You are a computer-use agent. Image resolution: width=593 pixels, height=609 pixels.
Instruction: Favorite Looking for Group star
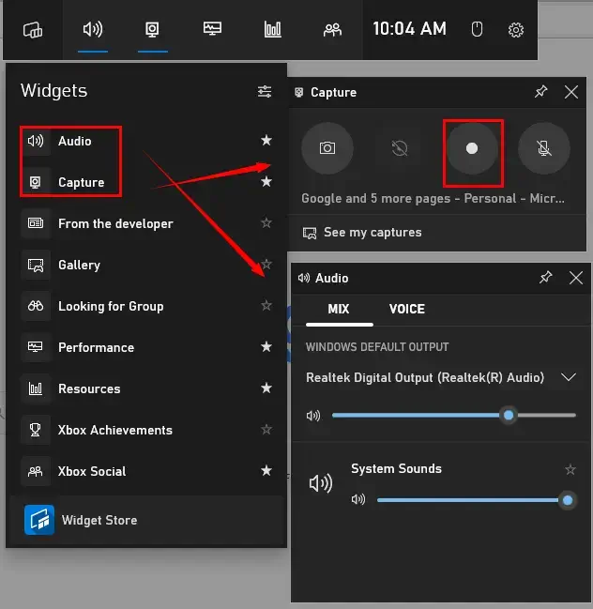click(x=266, y=305)
